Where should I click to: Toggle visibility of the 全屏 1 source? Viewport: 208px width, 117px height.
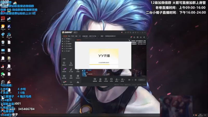click(62, 51)
